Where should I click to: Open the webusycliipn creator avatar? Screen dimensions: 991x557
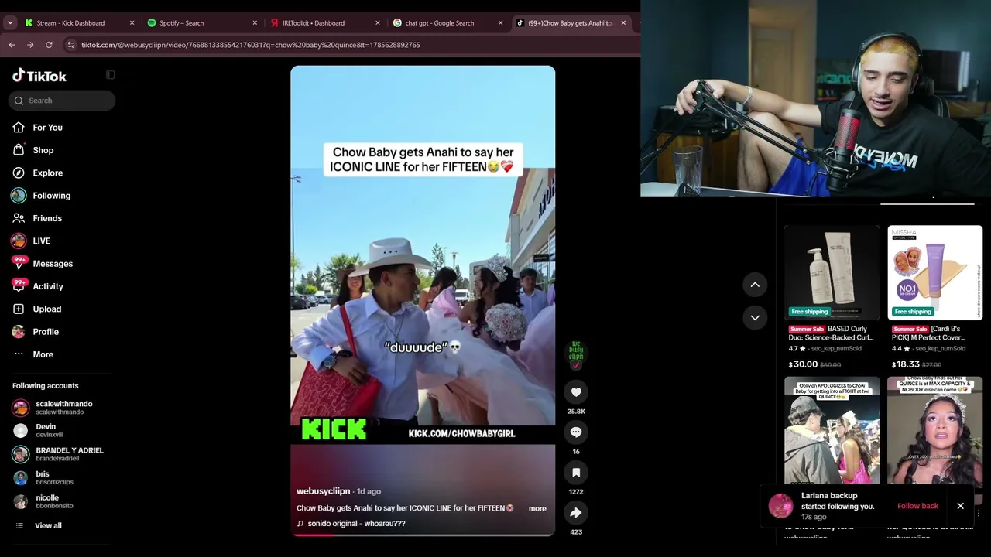pos(576,353)
